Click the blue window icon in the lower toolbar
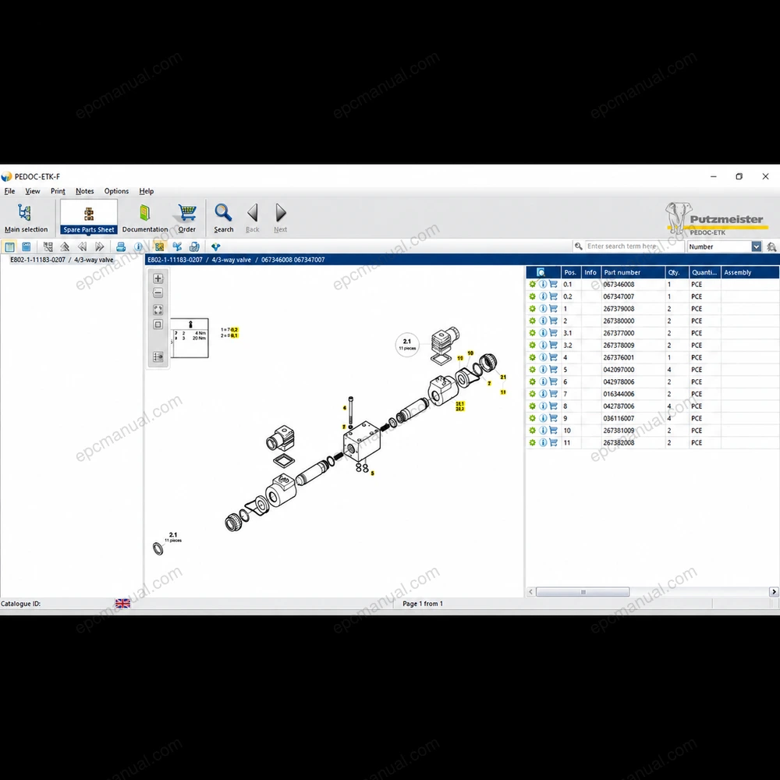This screenshot has width=780, height=780. (27, 246)
